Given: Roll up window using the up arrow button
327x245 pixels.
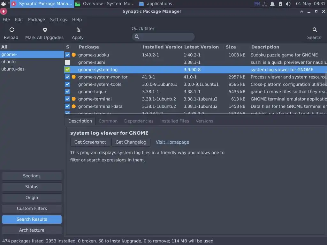Looking at the screenshot, I should pyautogui.click(x=301, y=11).
